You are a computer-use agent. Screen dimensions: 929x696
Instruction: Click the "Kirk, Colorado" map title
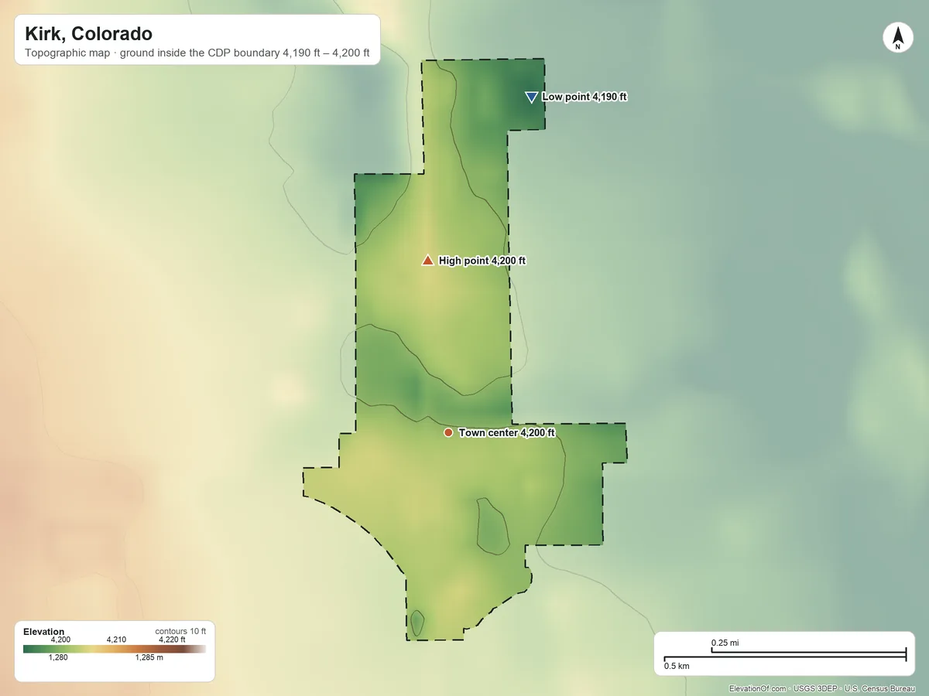tap(88, 34)
